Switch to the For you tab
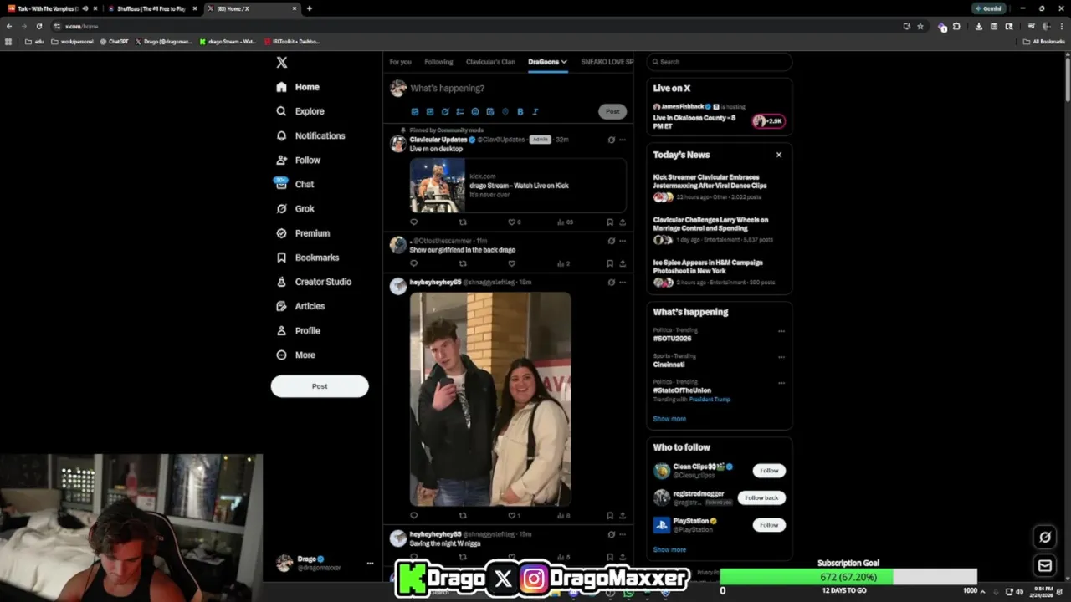Screen dimensions: 1071x602 [400, 62]
